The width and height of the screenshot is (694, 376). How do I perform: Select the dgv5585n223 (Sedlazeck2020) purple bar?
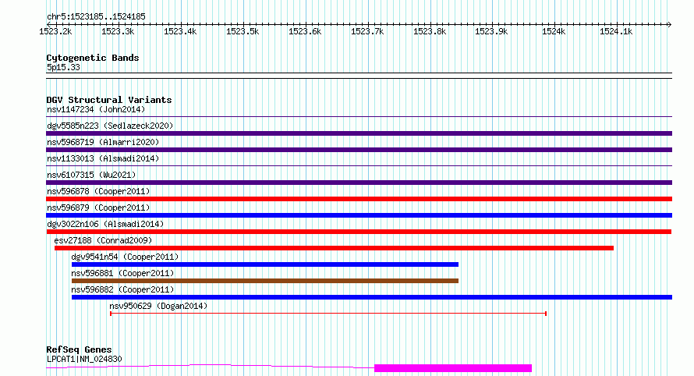point(359,133)
